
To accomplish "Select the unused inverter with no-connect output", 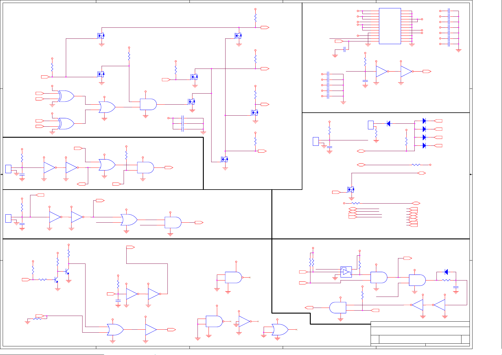I will [245, 321].
